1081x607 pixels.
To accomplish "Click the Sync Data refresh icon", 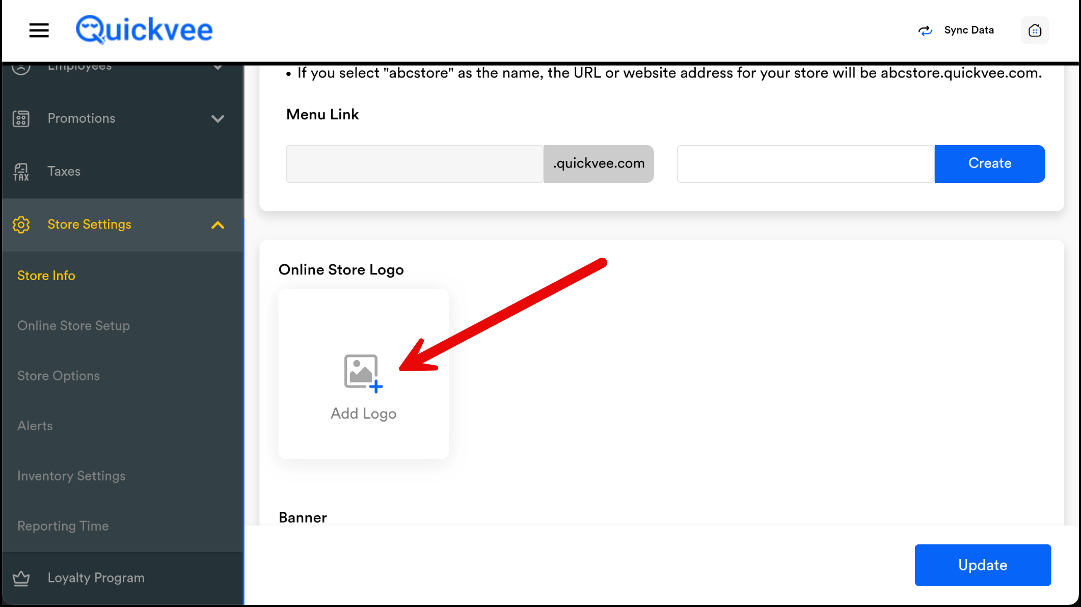I will pos(925,31).
